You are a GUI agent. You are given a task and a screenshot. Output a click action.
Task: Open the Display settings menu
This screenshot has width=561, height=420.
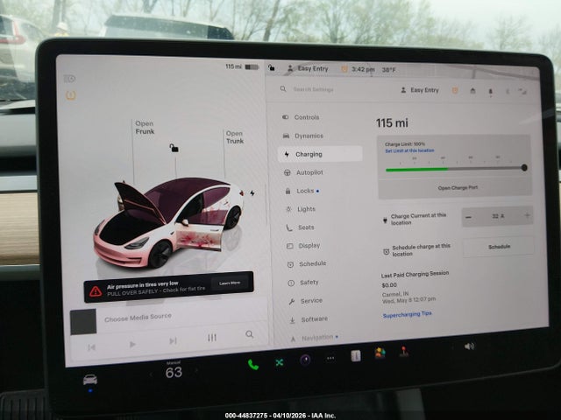pyautogui.click(x=309, y=246)
